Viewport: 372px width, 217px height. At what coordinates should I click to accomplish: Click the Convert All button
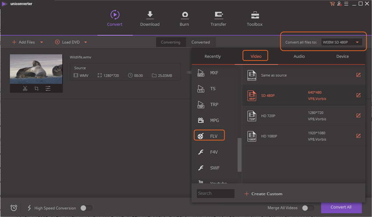point(341,207)
